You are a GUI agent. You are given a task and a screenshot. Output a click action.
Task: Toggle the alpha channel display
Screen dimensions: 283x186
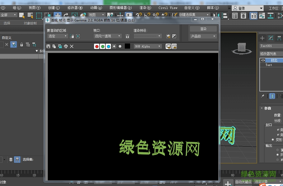click(x=115, y=46)
